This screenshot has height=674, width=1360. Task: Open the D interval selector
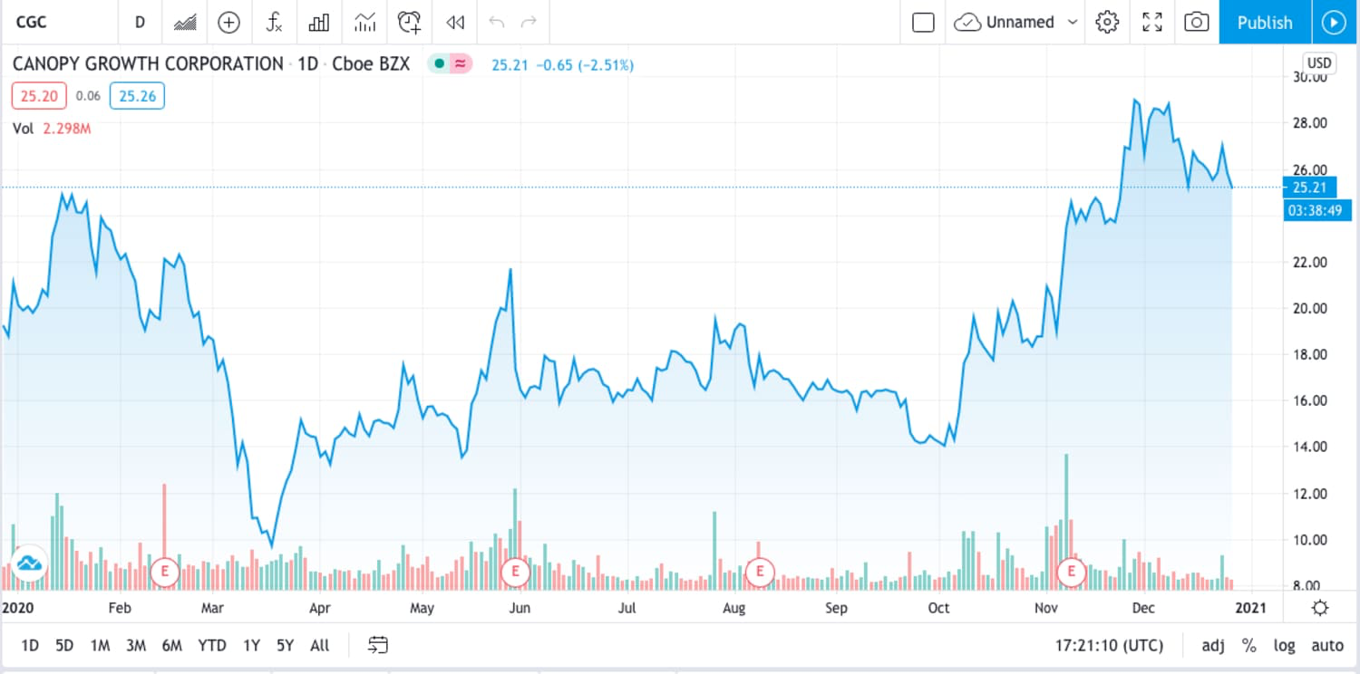pos(140,22)
